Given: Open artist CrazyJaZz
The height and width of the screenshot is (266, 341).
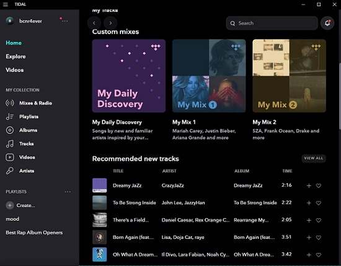Looking at the screenshot, I should [x=173, y=185].
